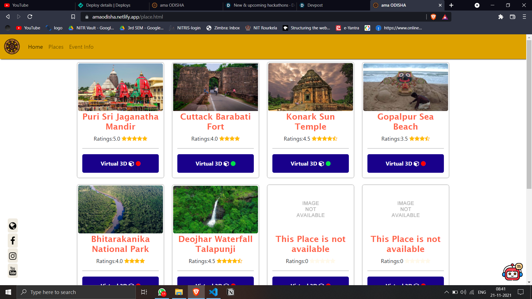Image resolution: width=532 pixels, height=299 pixels.
Task: Open the browser extensions puzzle icon
Action: (501, 17)
